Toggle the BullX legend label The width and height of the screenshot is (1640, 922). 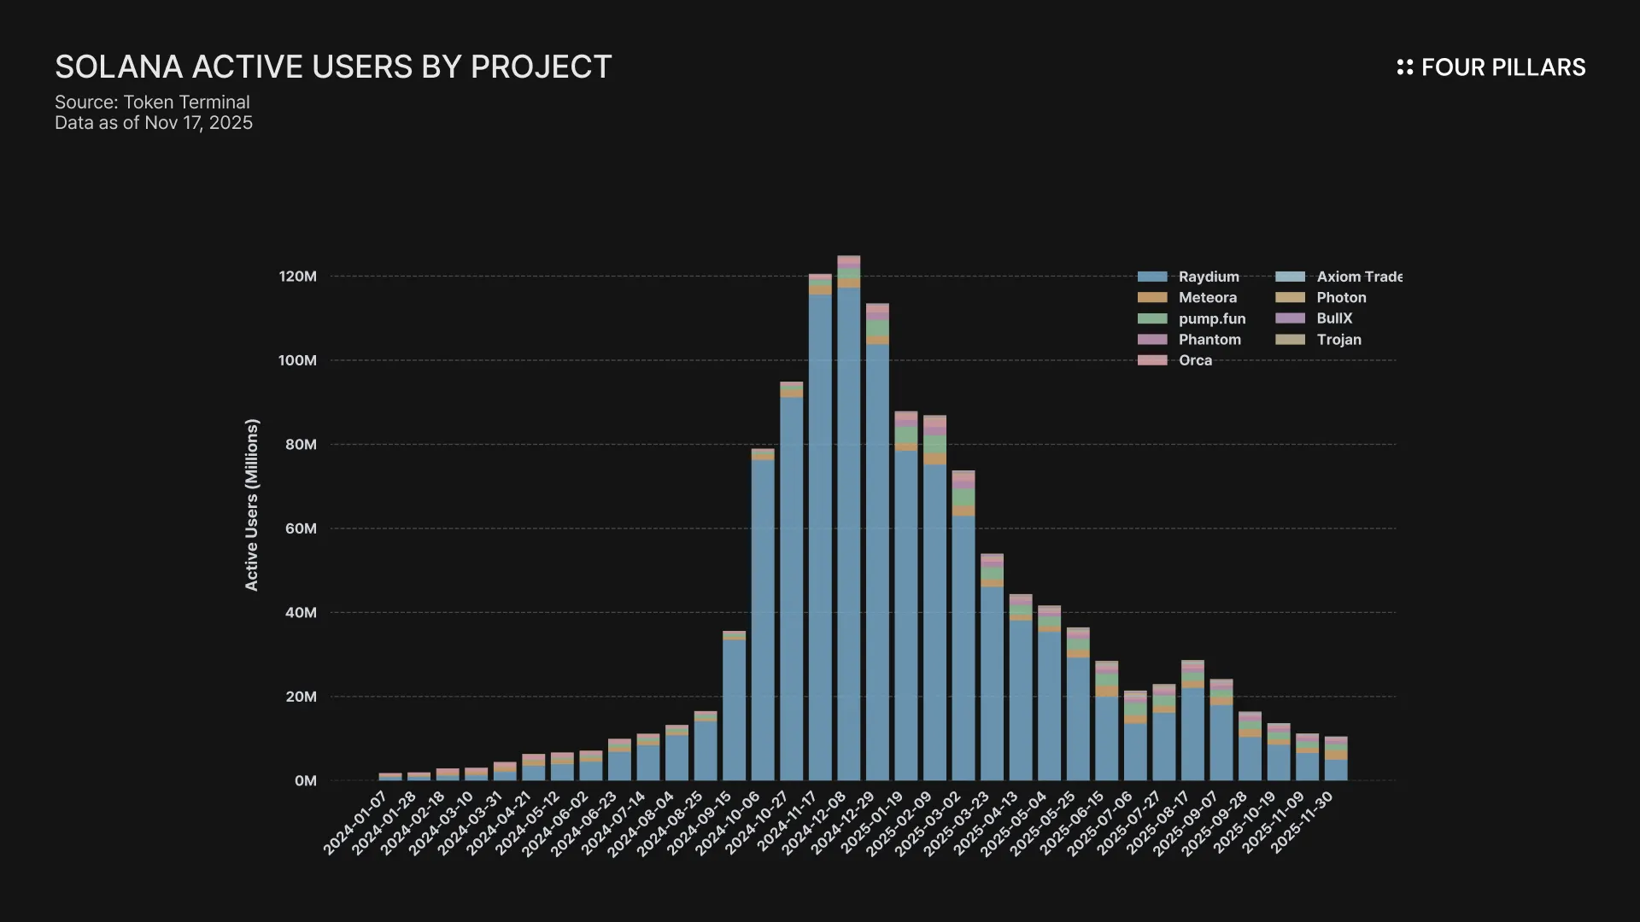[x=1334, y=318]
